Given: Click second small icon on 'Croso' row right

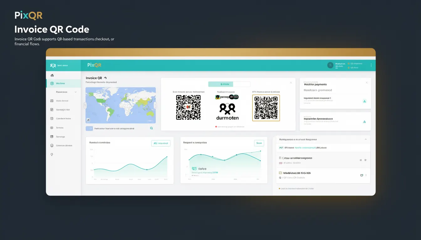Looking at the screenshot, I should [365, 160].
